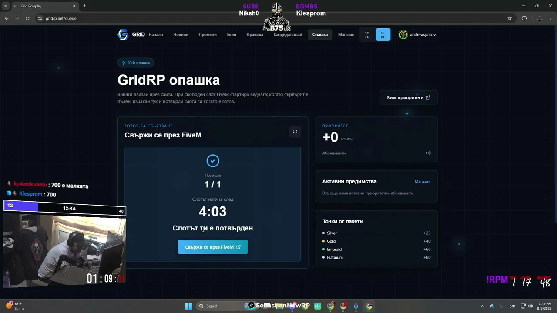Screen dimensions: 557x313
Task: Click the Абонаменти row
Action: 376,153
